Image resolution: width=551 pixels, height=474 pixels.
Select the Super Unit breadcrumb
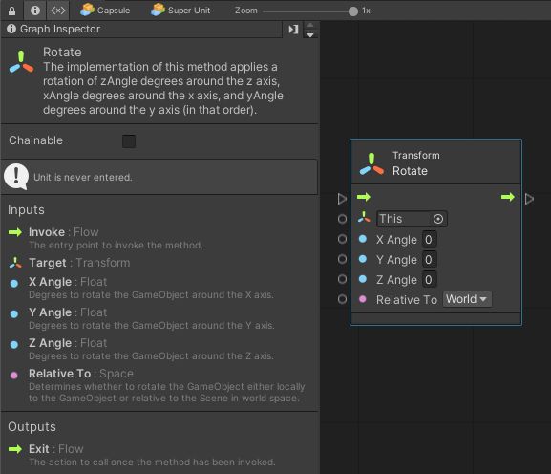[x=180, y=11]
